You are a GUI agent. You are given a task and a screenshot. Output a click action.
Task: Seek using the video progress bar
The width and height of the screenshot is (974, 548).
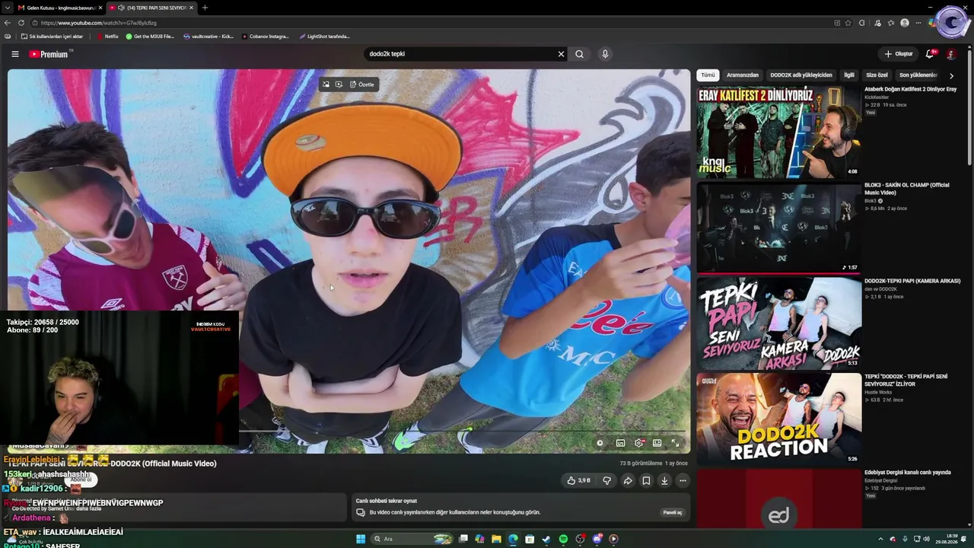[x=463, y=431]
